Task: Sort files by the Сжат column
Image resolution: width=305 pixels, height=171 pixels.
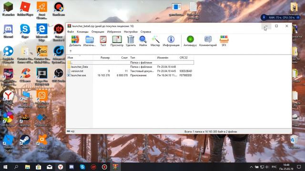Action: [120, 57]
